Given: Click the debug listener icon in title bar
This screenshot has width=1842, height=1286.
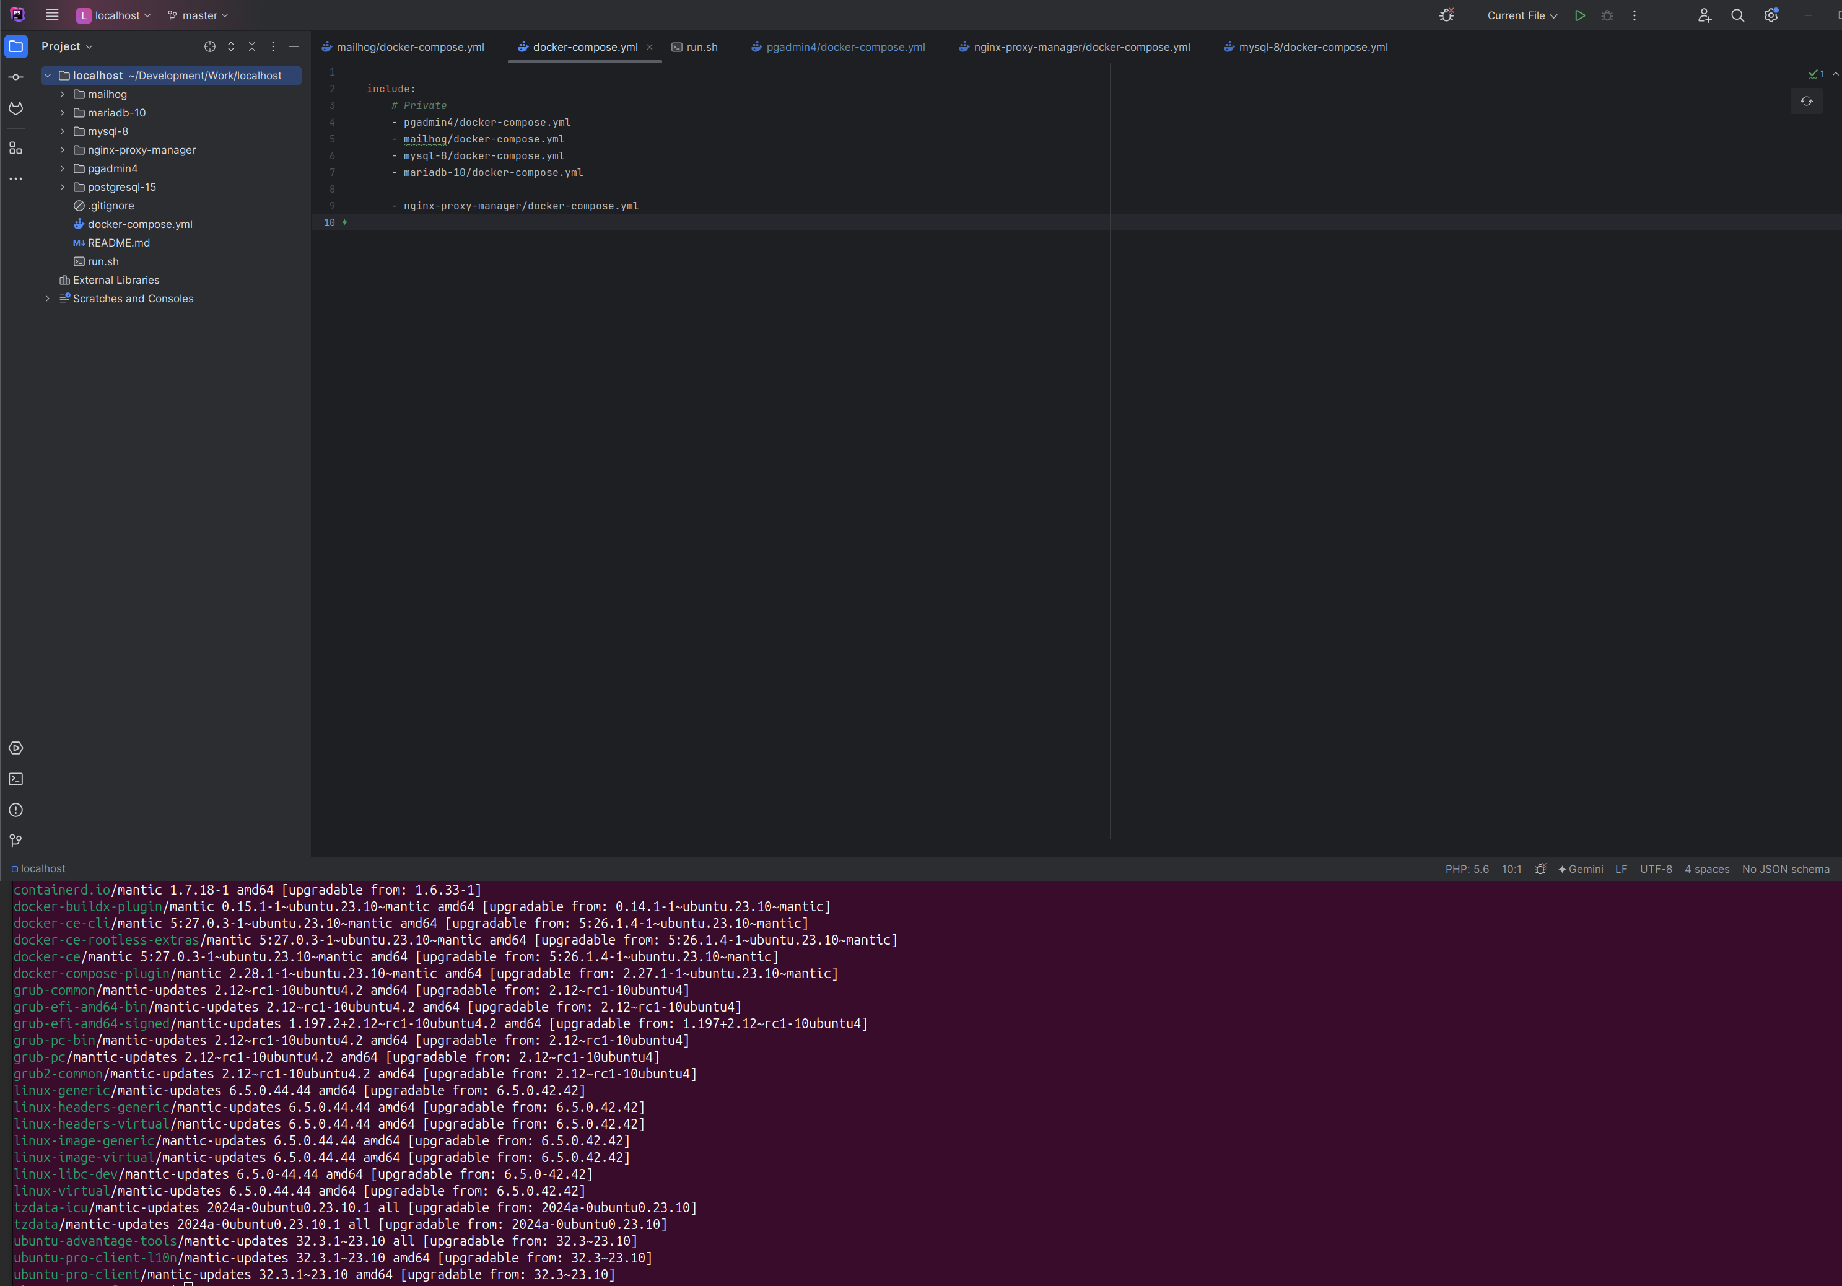Looking at the screenshot, I should pos(1446,15).
